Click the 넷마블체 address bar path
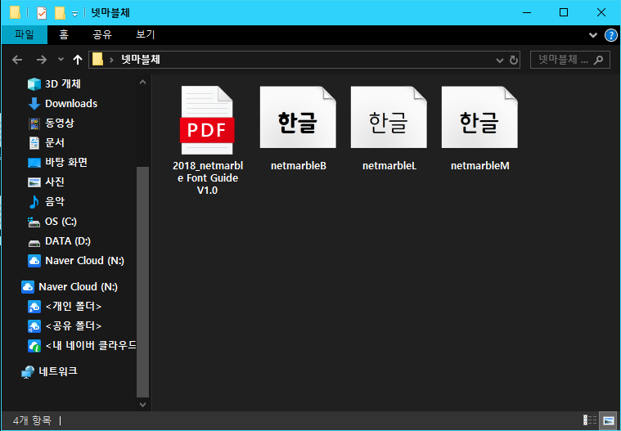621x431 pixels. pyautogui.click(x=141, y=60)
